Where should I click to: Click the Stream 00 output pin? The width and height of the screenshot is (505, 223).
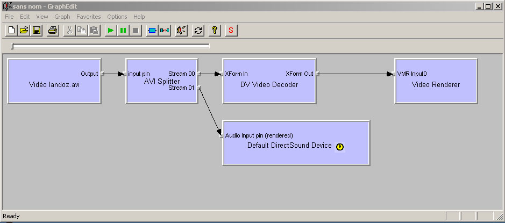tap(200, 74)
